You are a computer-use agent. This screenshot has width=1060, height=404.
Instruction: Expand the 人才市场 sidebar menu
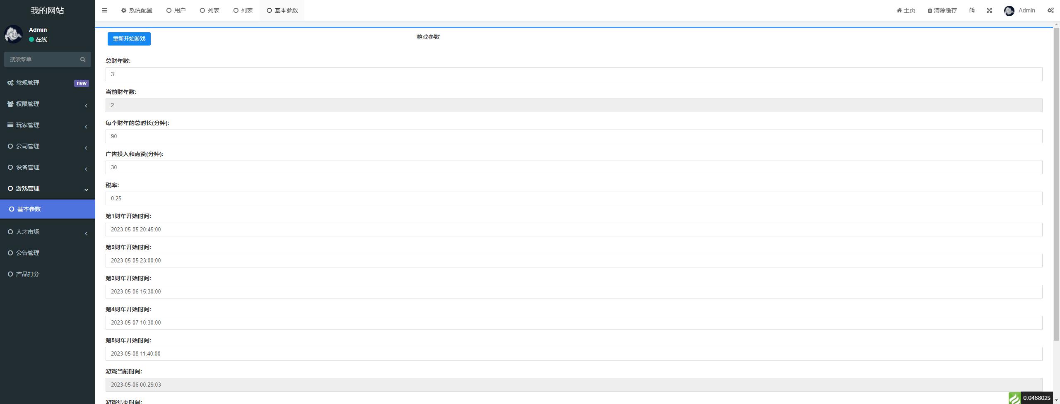click(x=47, y=232)
